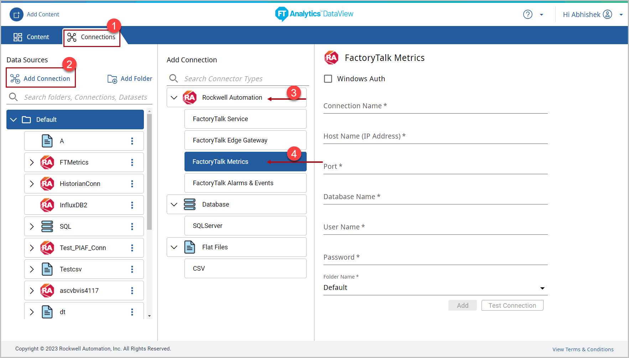Click the user profile avatar icon

(607, 15)
